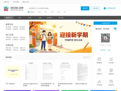Select the XLS format radio button

(x=56, y=12)
